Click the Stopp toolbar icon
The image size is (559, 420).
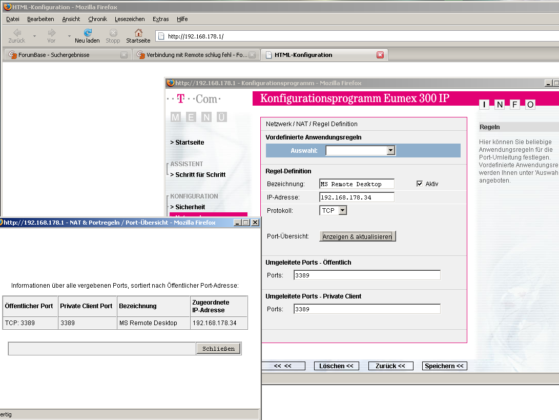point(113,33)
